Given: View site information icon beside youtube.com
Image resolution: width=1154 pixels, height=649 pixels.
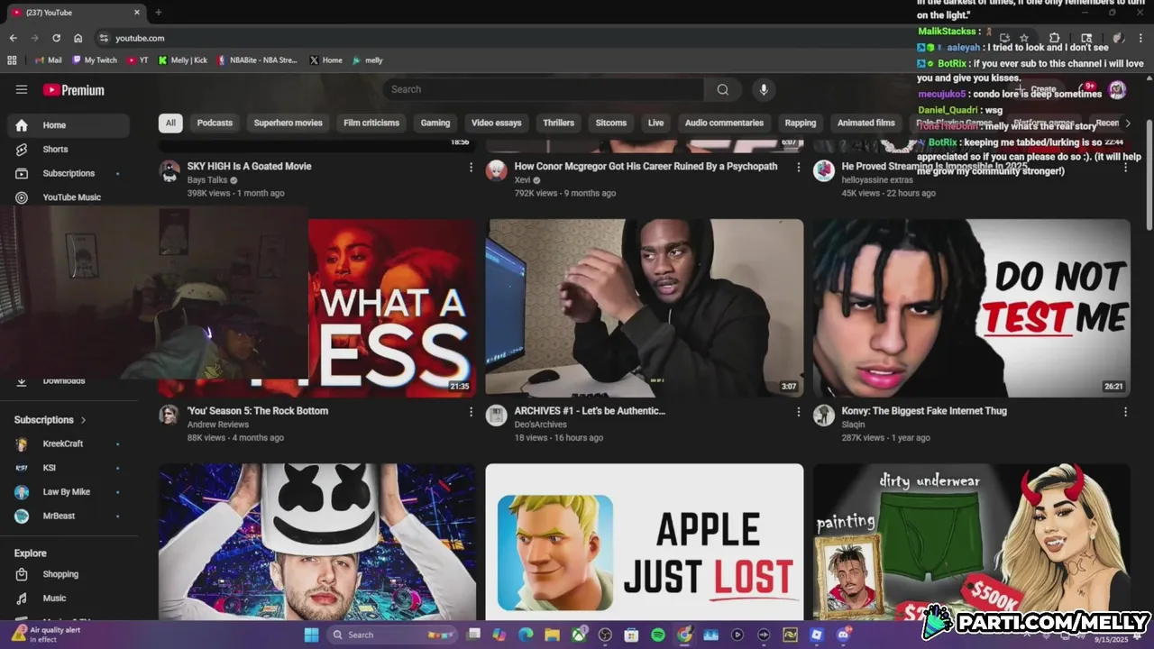Looking at the screenshot, I should pos(104,38).
